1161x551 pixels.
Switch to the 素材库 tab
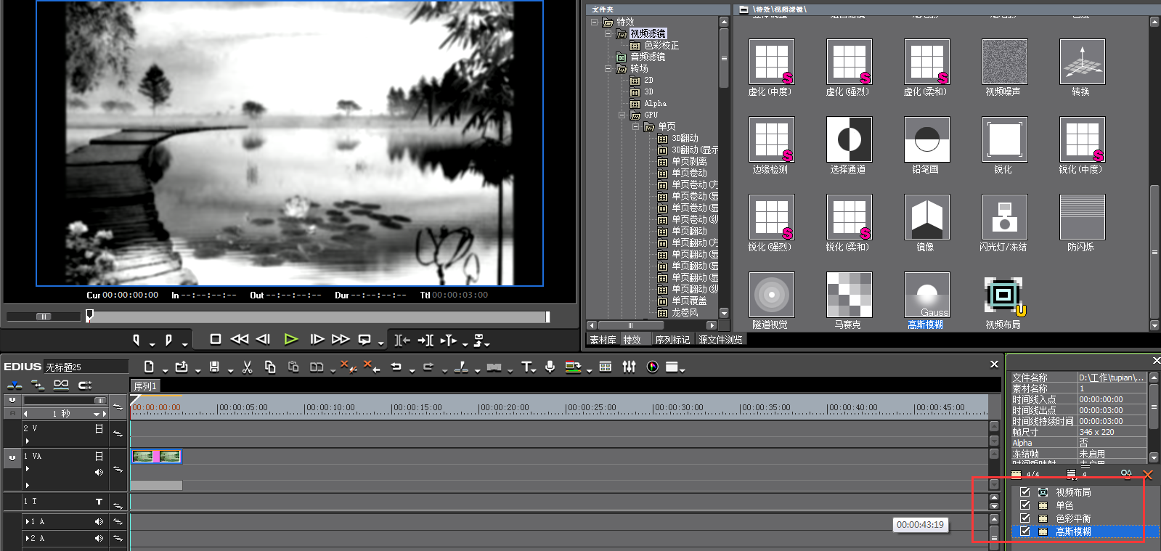[x=603, y=340]
